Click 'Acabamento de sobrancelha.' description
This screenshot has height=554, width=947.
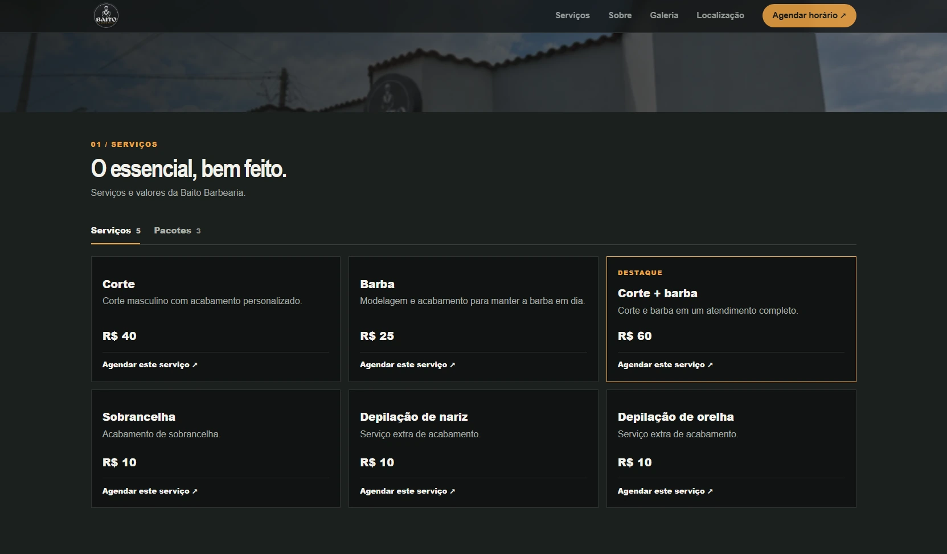pos(161,434)
